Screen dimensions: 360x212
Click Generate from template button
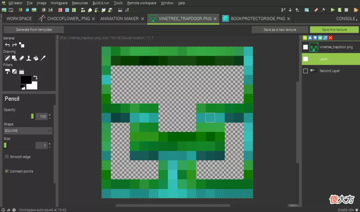(34, 29)
